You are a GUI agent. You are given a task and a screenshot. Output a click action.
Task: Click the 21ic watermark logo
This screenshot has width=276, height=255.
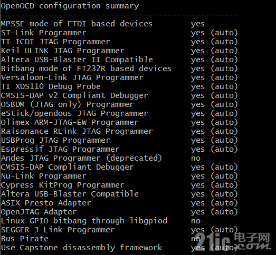pos(233,242)
